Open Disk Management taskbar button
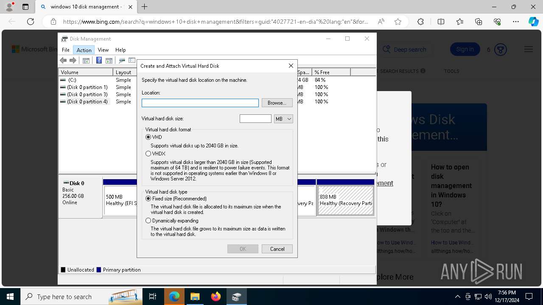 point(237,297)
